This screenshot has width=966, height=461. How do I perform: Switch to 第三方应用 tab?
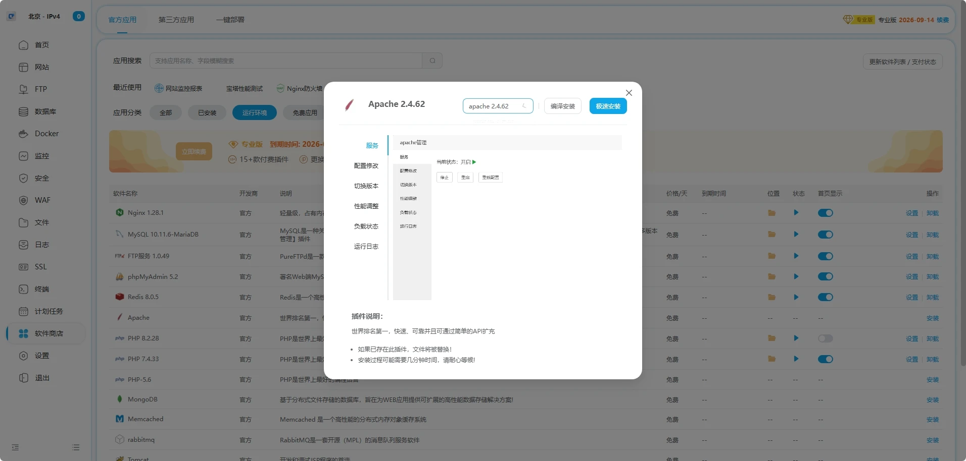(x=176, y=20)
